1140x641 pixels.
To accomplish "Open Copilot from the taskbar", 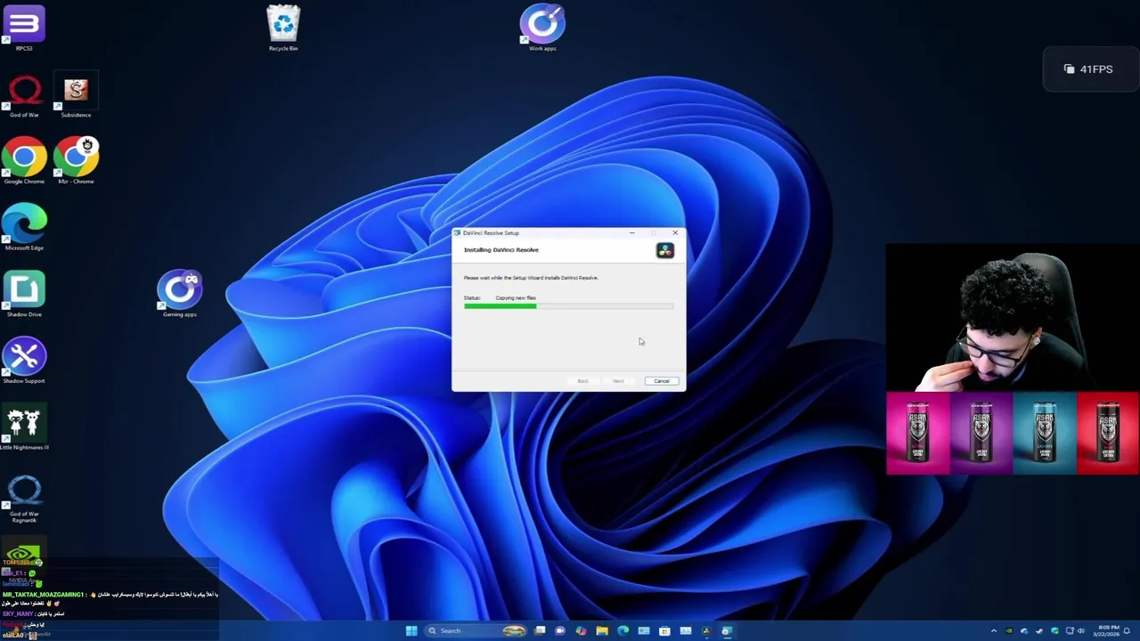I will (581, 630).
